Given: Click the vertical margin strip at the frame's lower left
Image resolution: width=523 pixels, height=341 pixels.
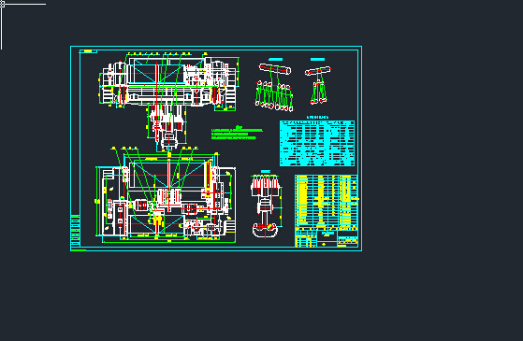Looking at the screenshot, I should pyautogui.click(x=76, y=231).
